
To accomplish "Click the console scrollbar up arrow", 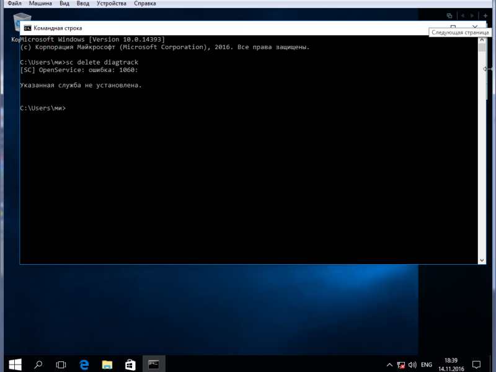I will (x=482, y=40).
